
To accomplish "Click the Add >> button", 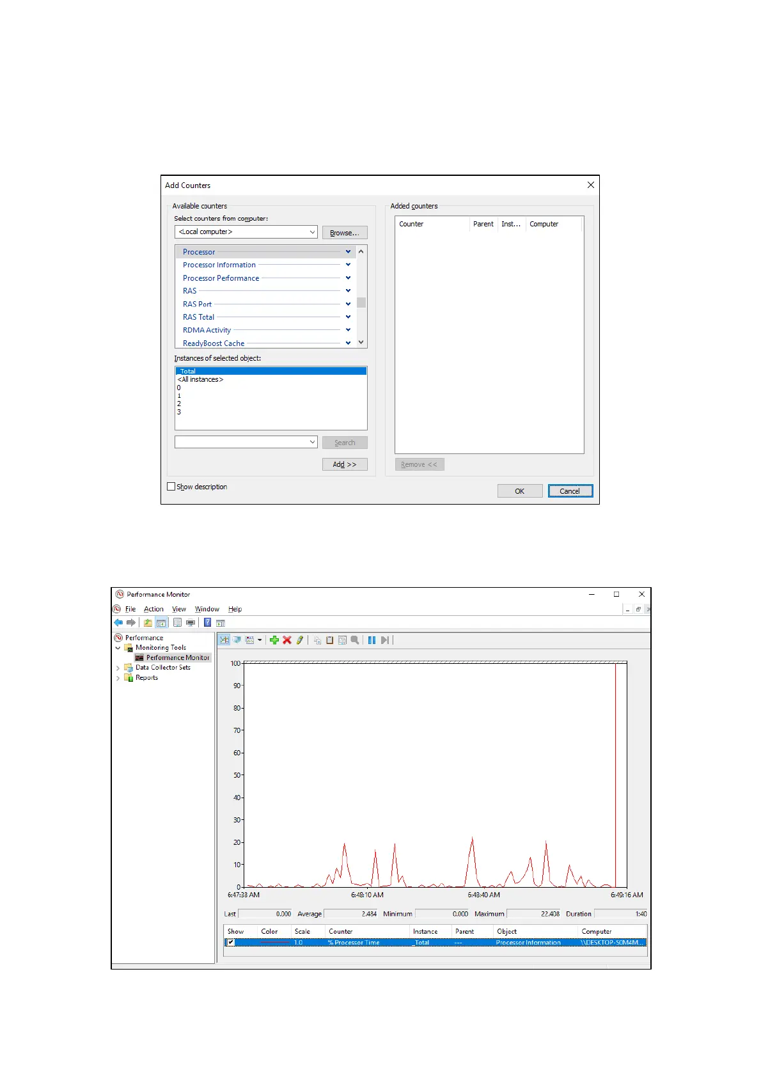I will tap(345, 464).
